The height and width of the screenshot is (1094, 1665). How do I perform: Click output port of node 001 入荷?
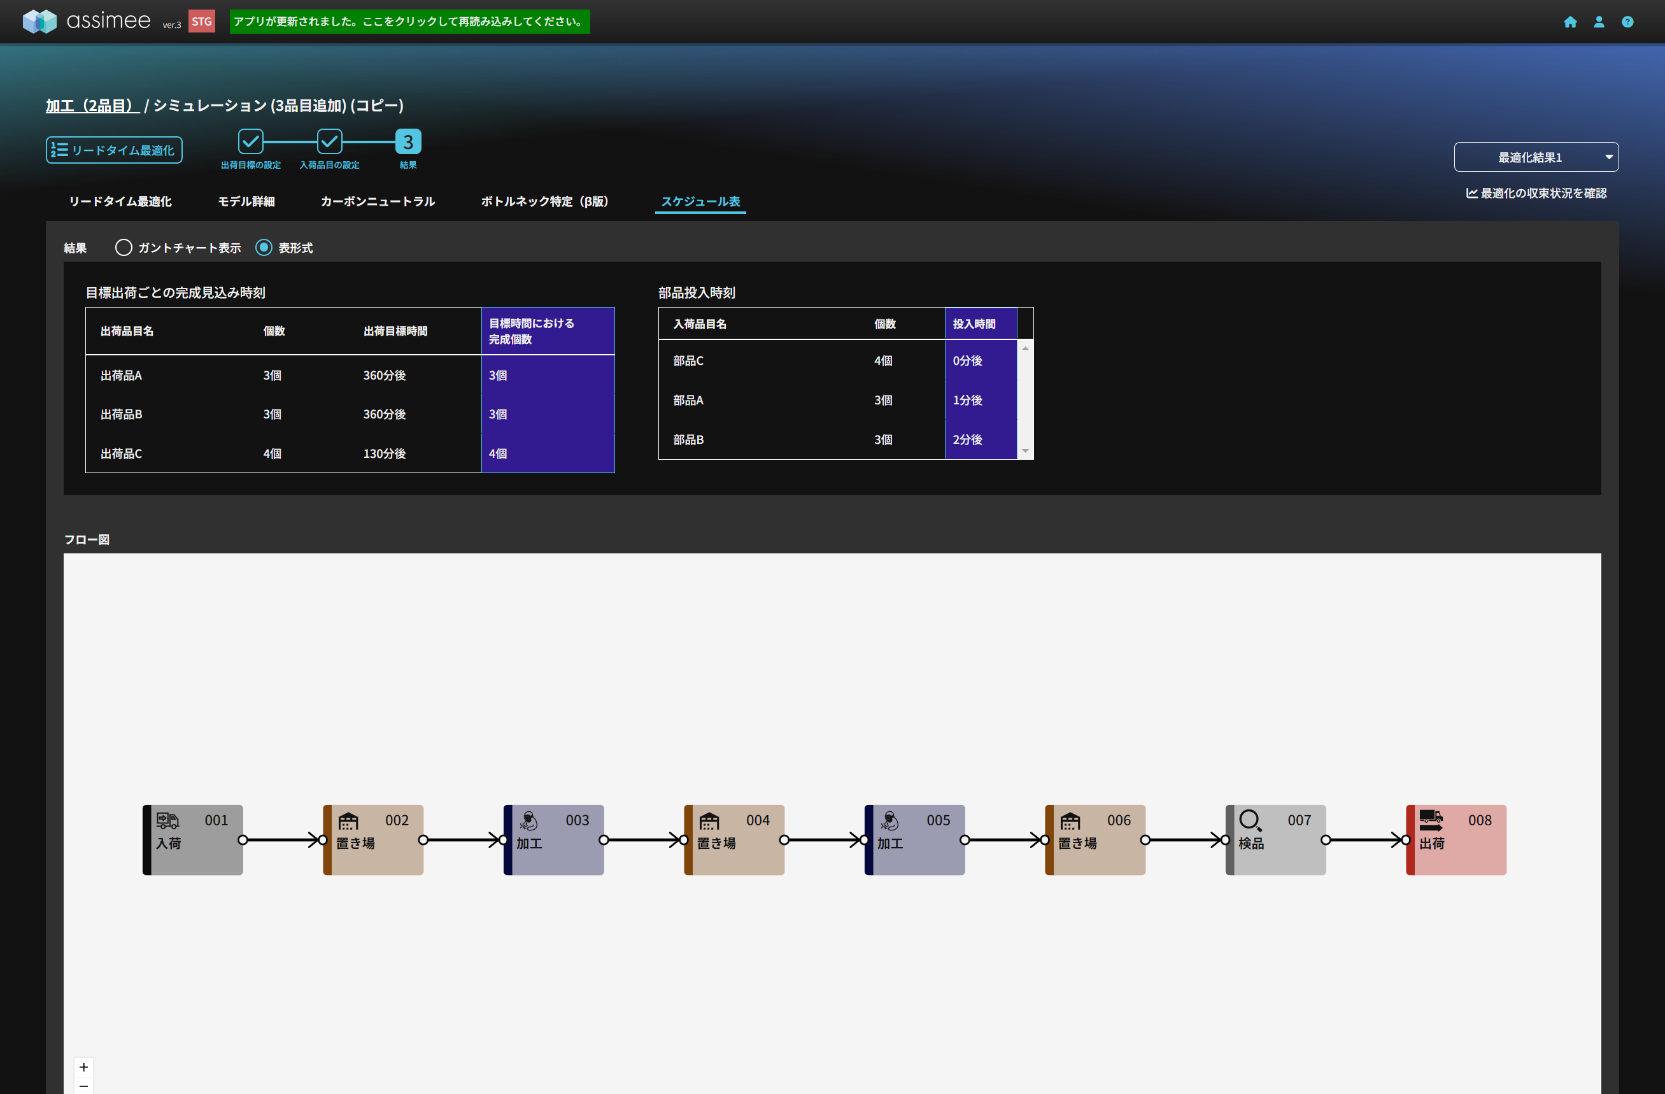tap(243, 840)
